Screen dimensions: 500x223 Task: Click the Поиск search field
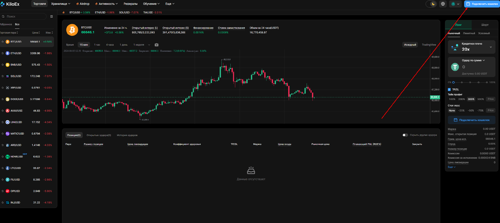23,17
